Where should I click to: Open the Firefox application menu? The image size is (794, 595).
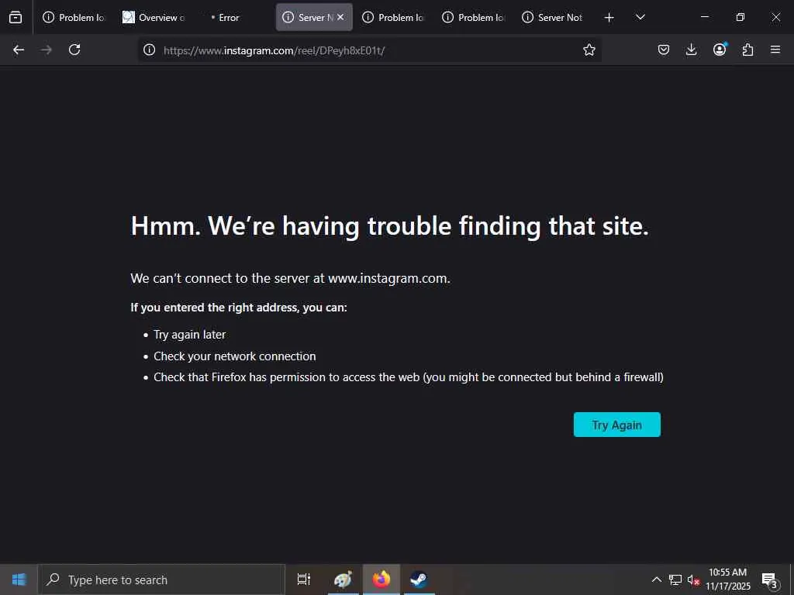pyautogui.click(x=775, y=50)
